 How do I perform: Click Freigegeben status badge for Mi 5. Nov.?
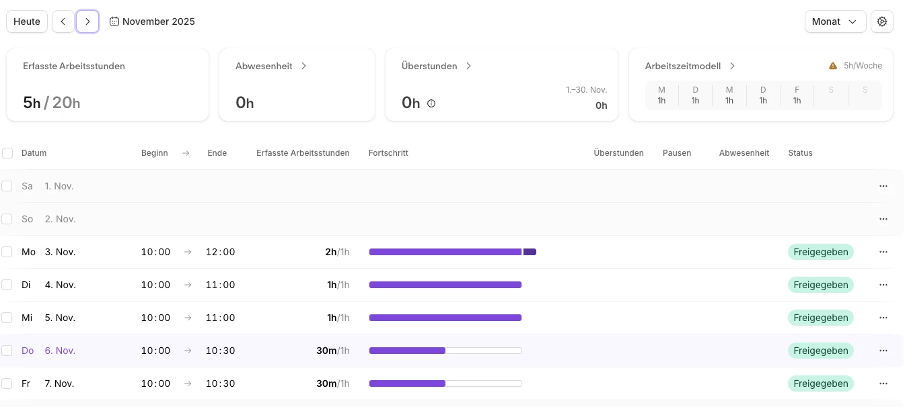(820, 318)
